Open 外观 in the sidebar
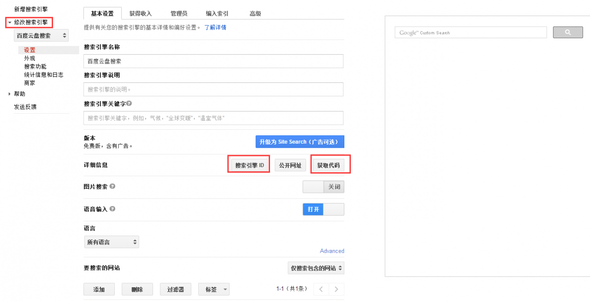 pyautogui.click(x=29, y=58)
